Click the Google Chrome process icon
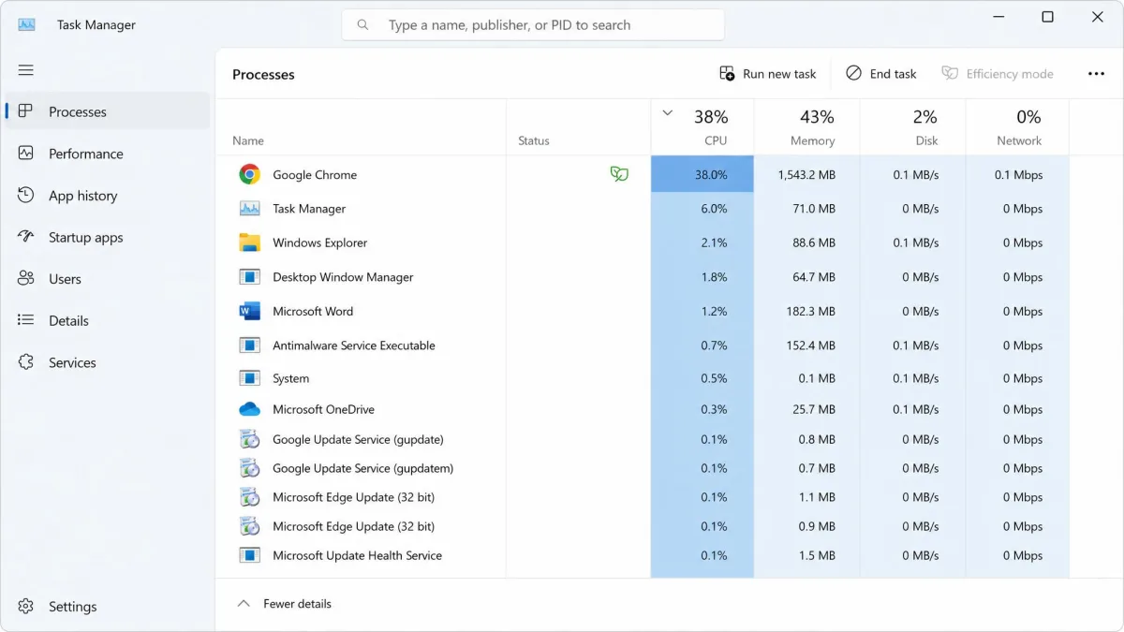Screen dimensions: 1124x632 249,174
